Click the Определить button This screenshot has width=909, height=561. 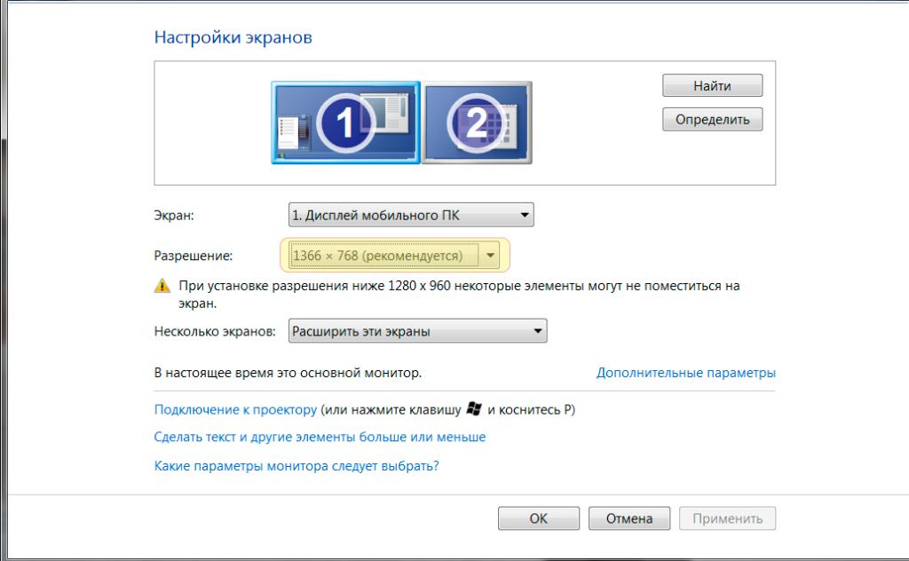[x=712, y=119]
